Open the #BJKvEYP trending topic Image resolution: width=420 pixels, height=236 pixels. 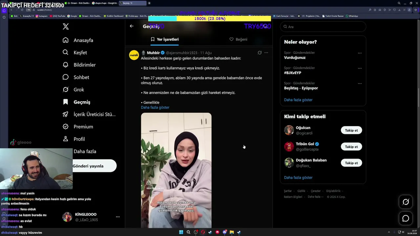[293, 73]
